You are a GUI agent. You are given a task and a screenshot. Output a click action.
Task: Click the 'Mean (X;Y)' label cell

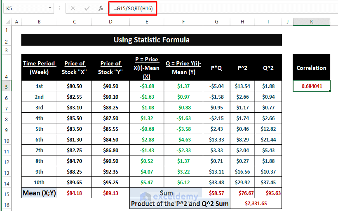(39, 193)
